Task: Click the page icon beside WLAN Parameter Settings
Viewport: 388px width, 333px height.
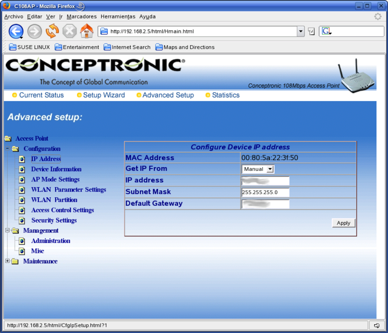Action: tap(22, 190)
